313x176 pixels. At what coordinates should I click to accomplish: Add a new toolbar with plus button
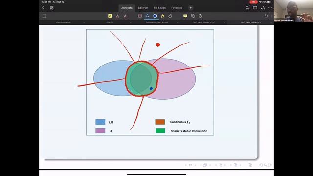[x=191, y=8]
